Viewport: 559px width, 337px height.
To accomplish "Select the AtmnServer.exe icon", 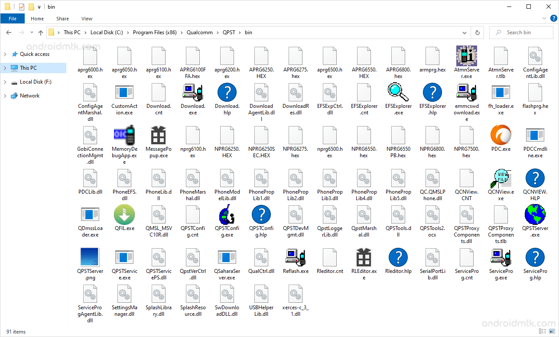I will pos(467,56).
